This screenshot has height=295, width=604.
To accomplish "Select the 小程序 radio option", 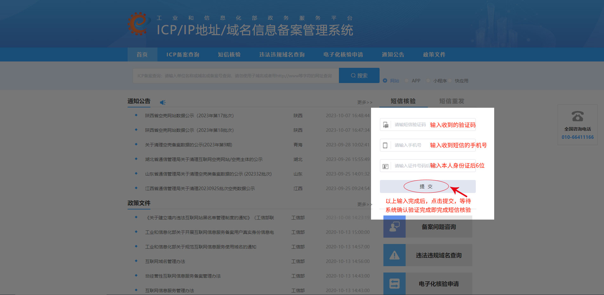I will tap(428, 81).
